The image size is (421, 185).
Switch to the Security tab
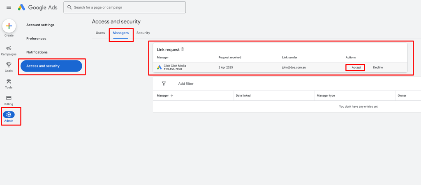pyautogui.click(x=143, y=33)
